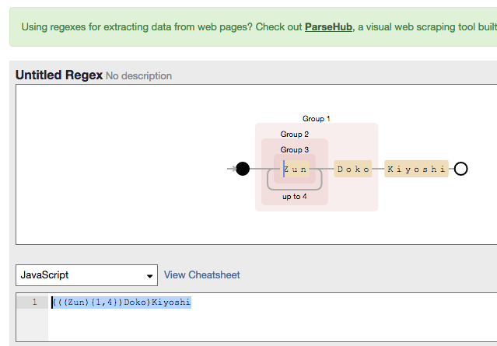This screenshot has height=346, width=497.
Task: Click the 'up to 4' repetition label
Action: 295,197
